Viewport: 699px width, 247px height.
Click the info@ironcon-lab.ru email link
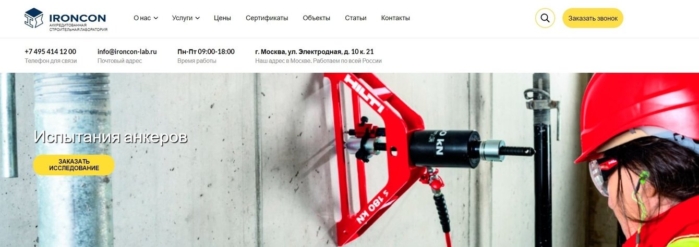[127, 51]
